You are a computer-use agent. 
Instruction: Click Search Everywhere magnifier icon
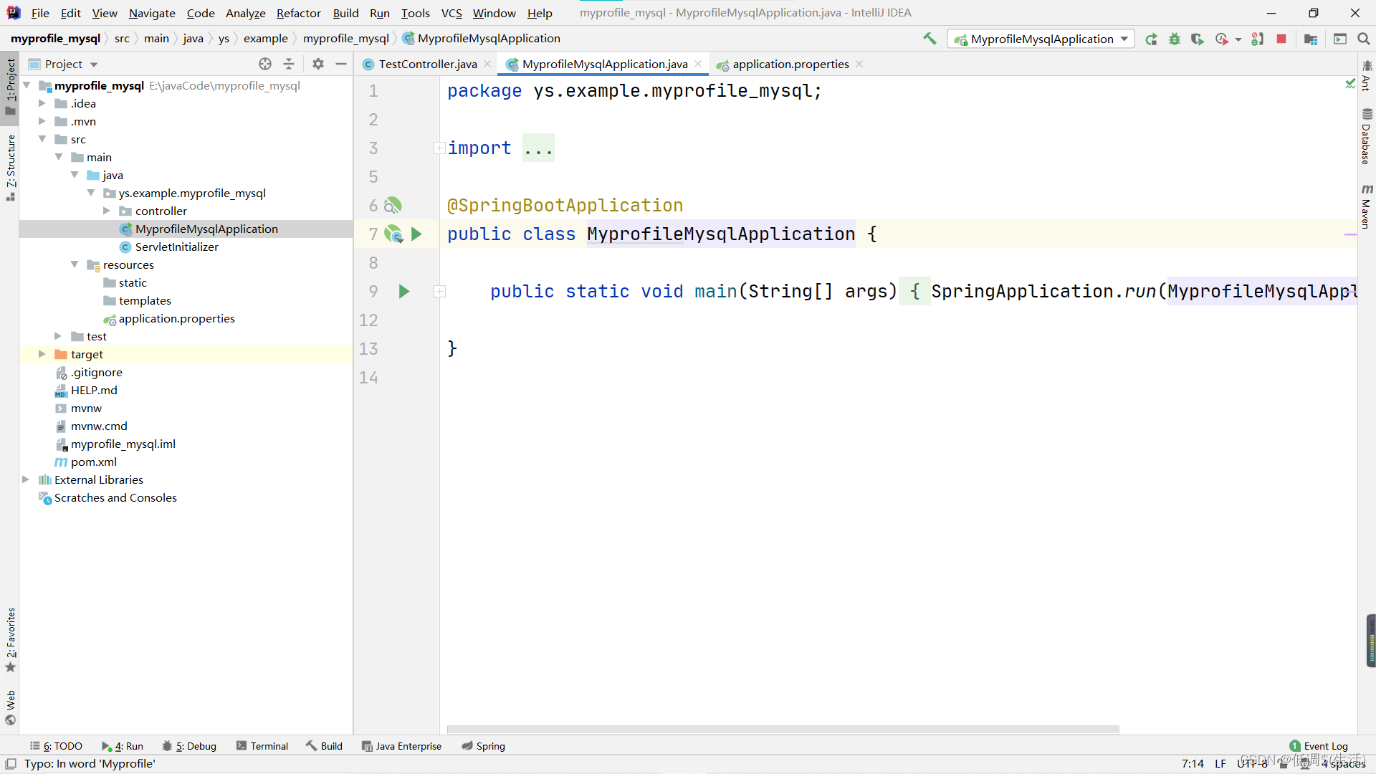click(x=1363, y=39)
